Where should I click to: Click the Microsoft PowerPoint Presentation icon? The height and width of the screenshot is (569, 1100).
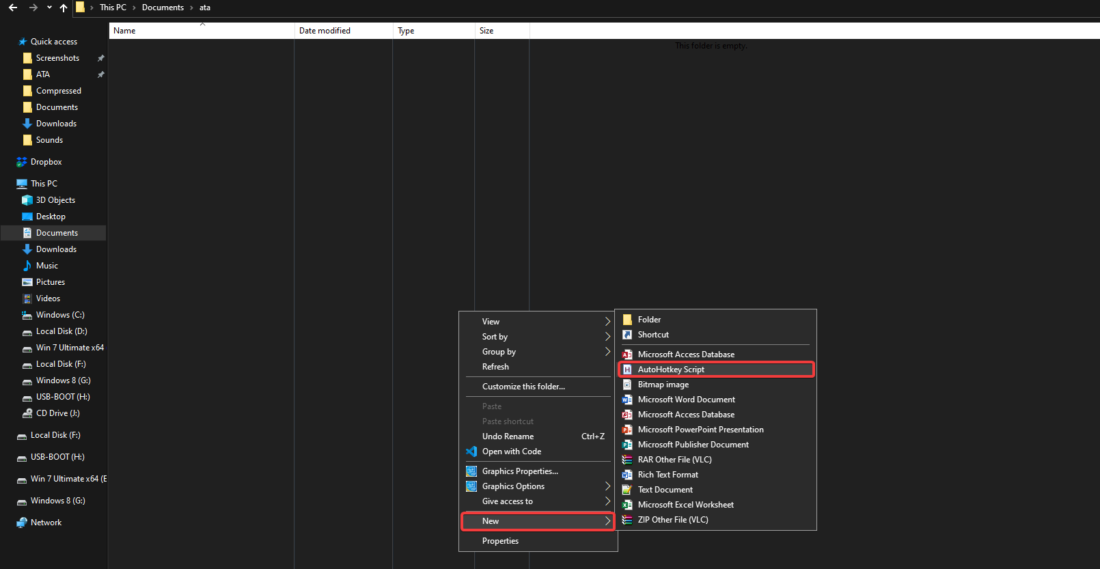[627, 430]
